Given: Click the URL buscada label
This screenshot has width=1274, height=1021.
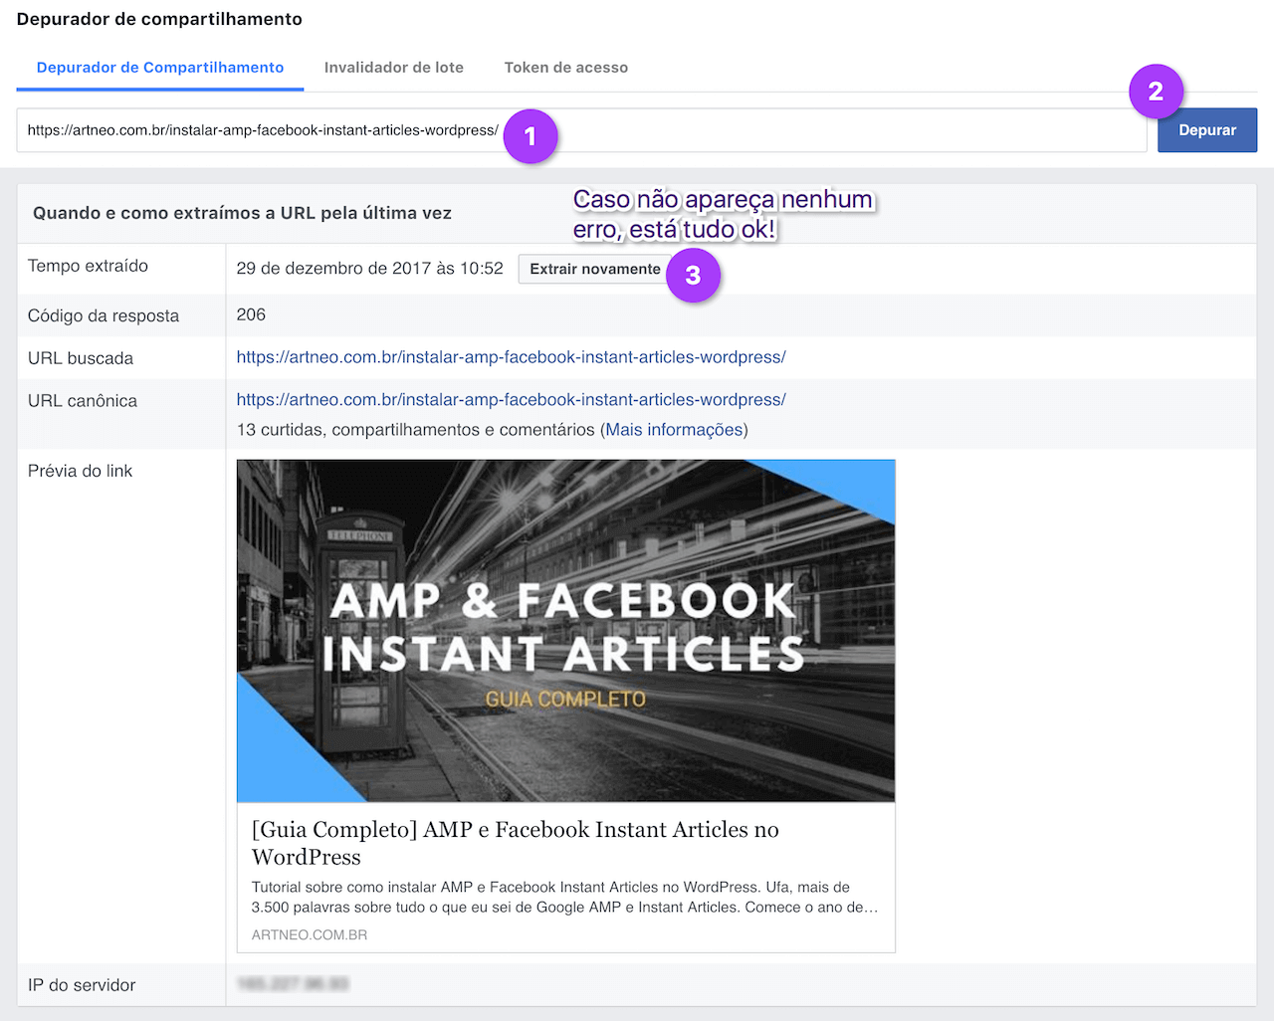Looking at the screenshot, I should 81,358.
